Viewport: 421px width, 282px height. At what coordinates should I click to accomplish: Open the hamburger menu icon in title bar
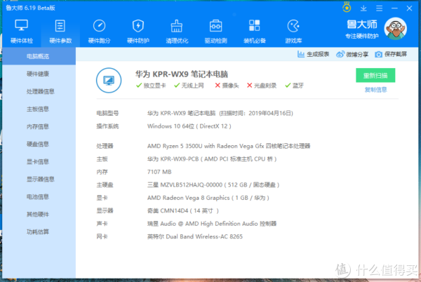(379, 8)
